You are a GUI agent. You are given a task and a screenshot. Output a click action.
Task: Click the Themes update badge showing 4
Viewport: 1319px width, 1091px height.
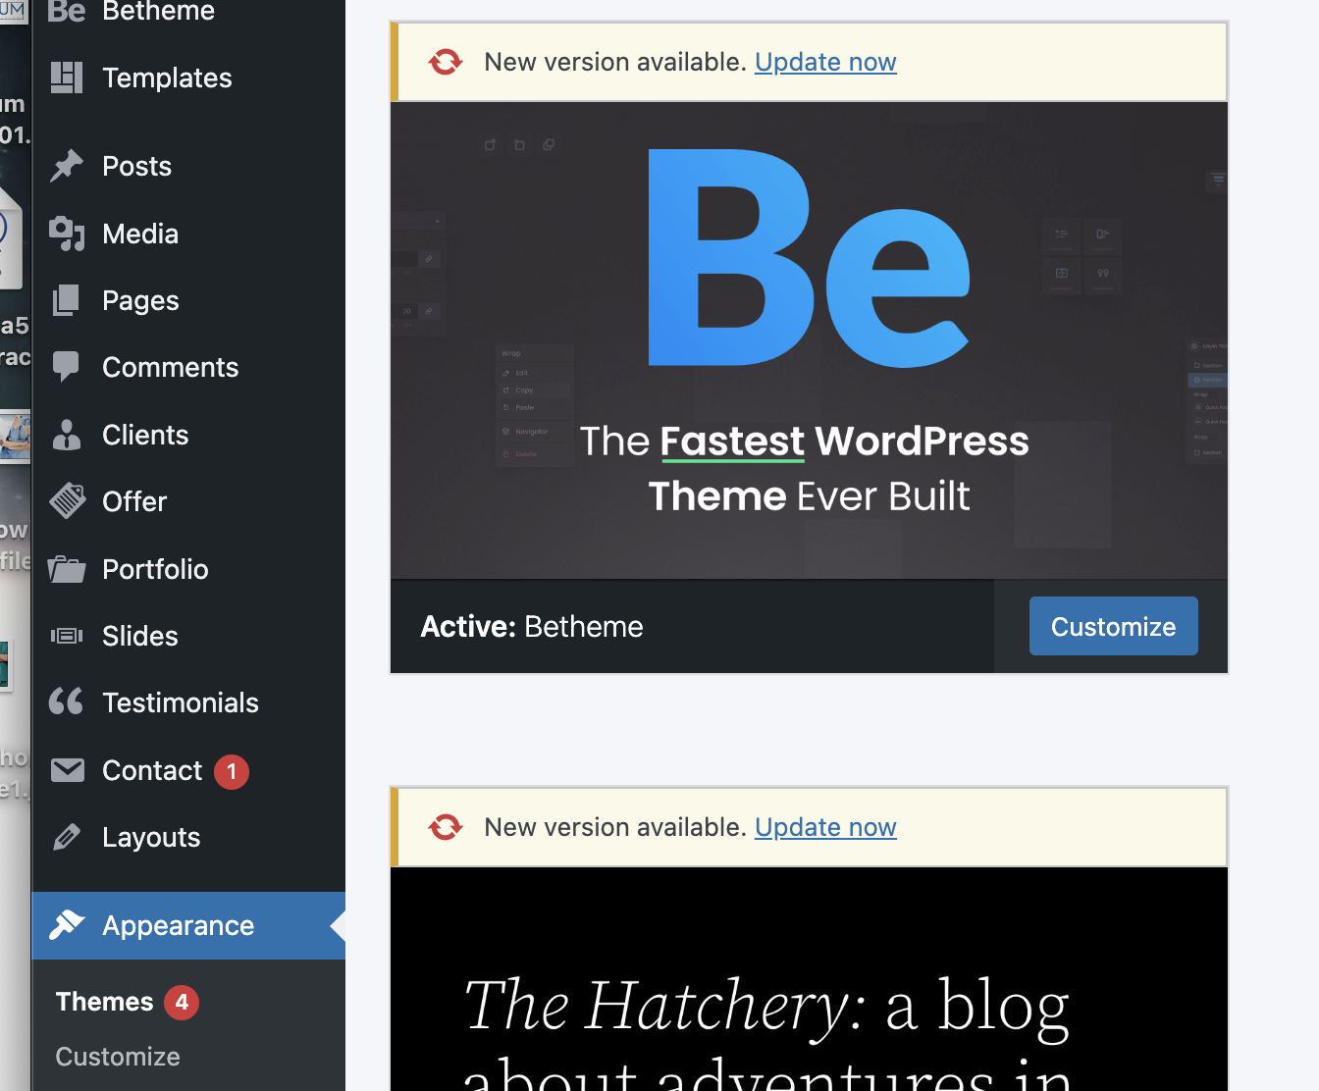click(x=182, y=1002)
